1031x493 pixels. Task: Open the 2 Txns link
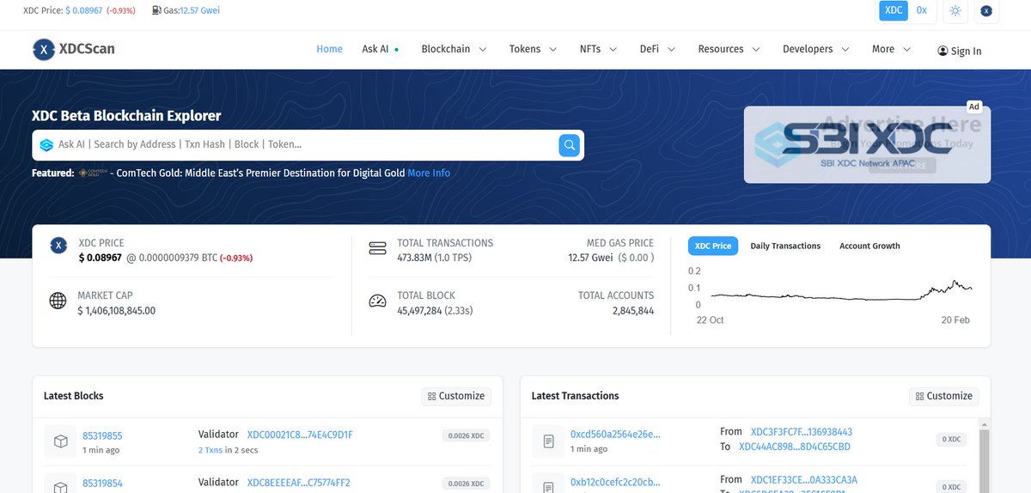210,450
